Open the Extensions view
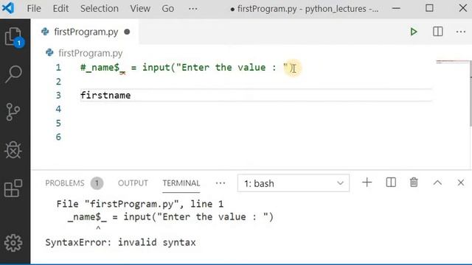Screen dimensions: 472x265 coord(13,188)
